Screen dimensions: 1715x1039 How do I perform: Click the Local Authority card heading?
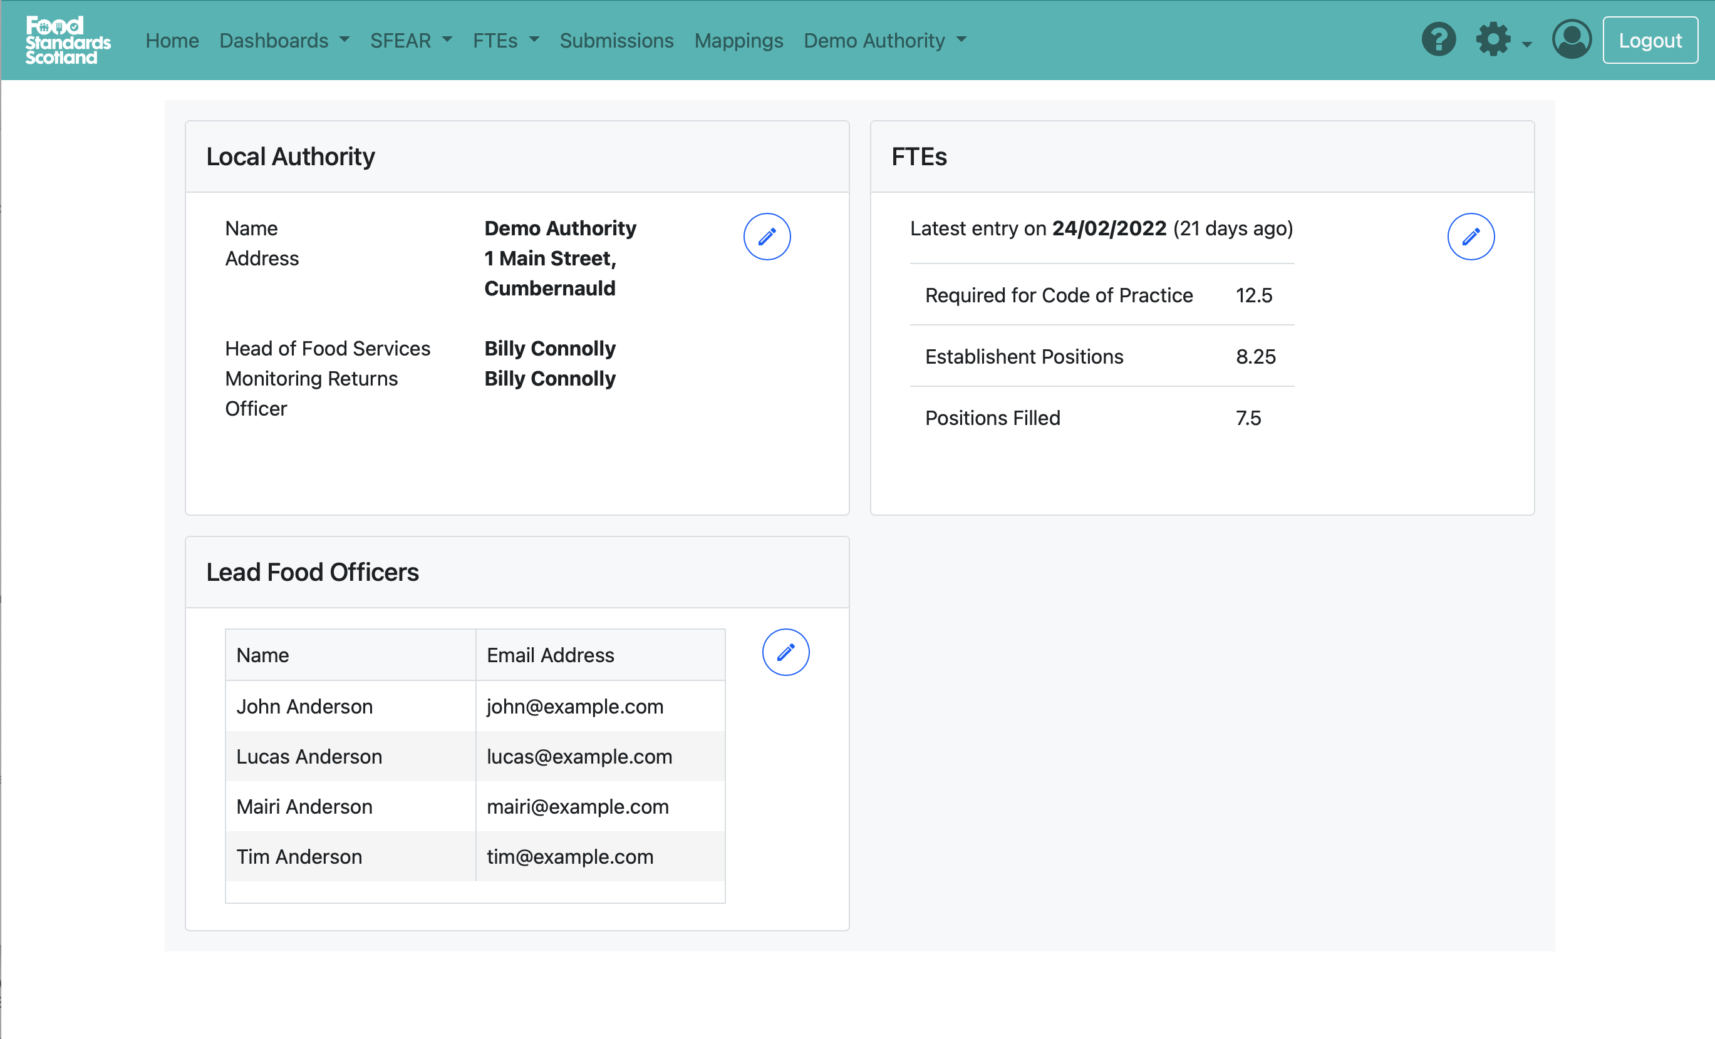coord(290,156)
